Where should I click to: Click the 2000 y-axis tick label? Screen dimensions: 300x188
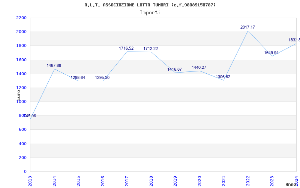coord(21,32)
